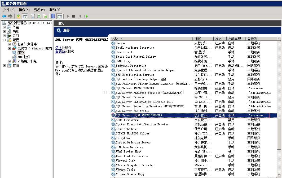Click the gear icon of Telephony row
The image size is (282, 178).
[113, 138]
